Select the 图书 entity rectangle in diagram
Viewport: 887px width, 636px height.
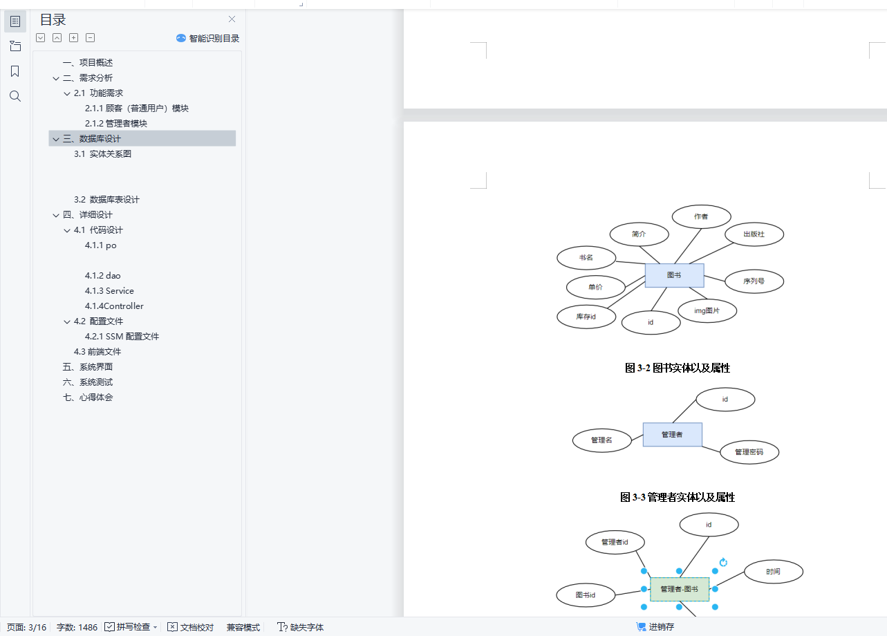click(x=674, y=275)
